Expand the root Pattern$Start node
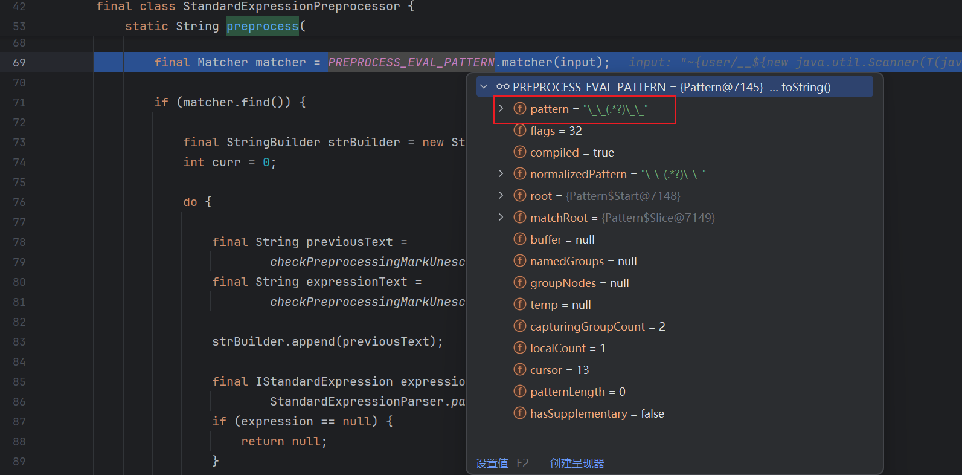This screenshot has height=475, width=962. (501, 196)
